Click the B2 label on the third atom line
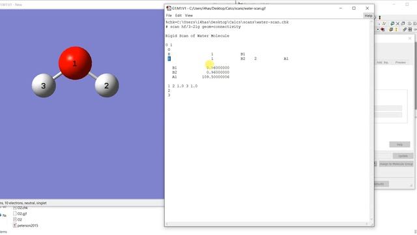 (243, 59)
